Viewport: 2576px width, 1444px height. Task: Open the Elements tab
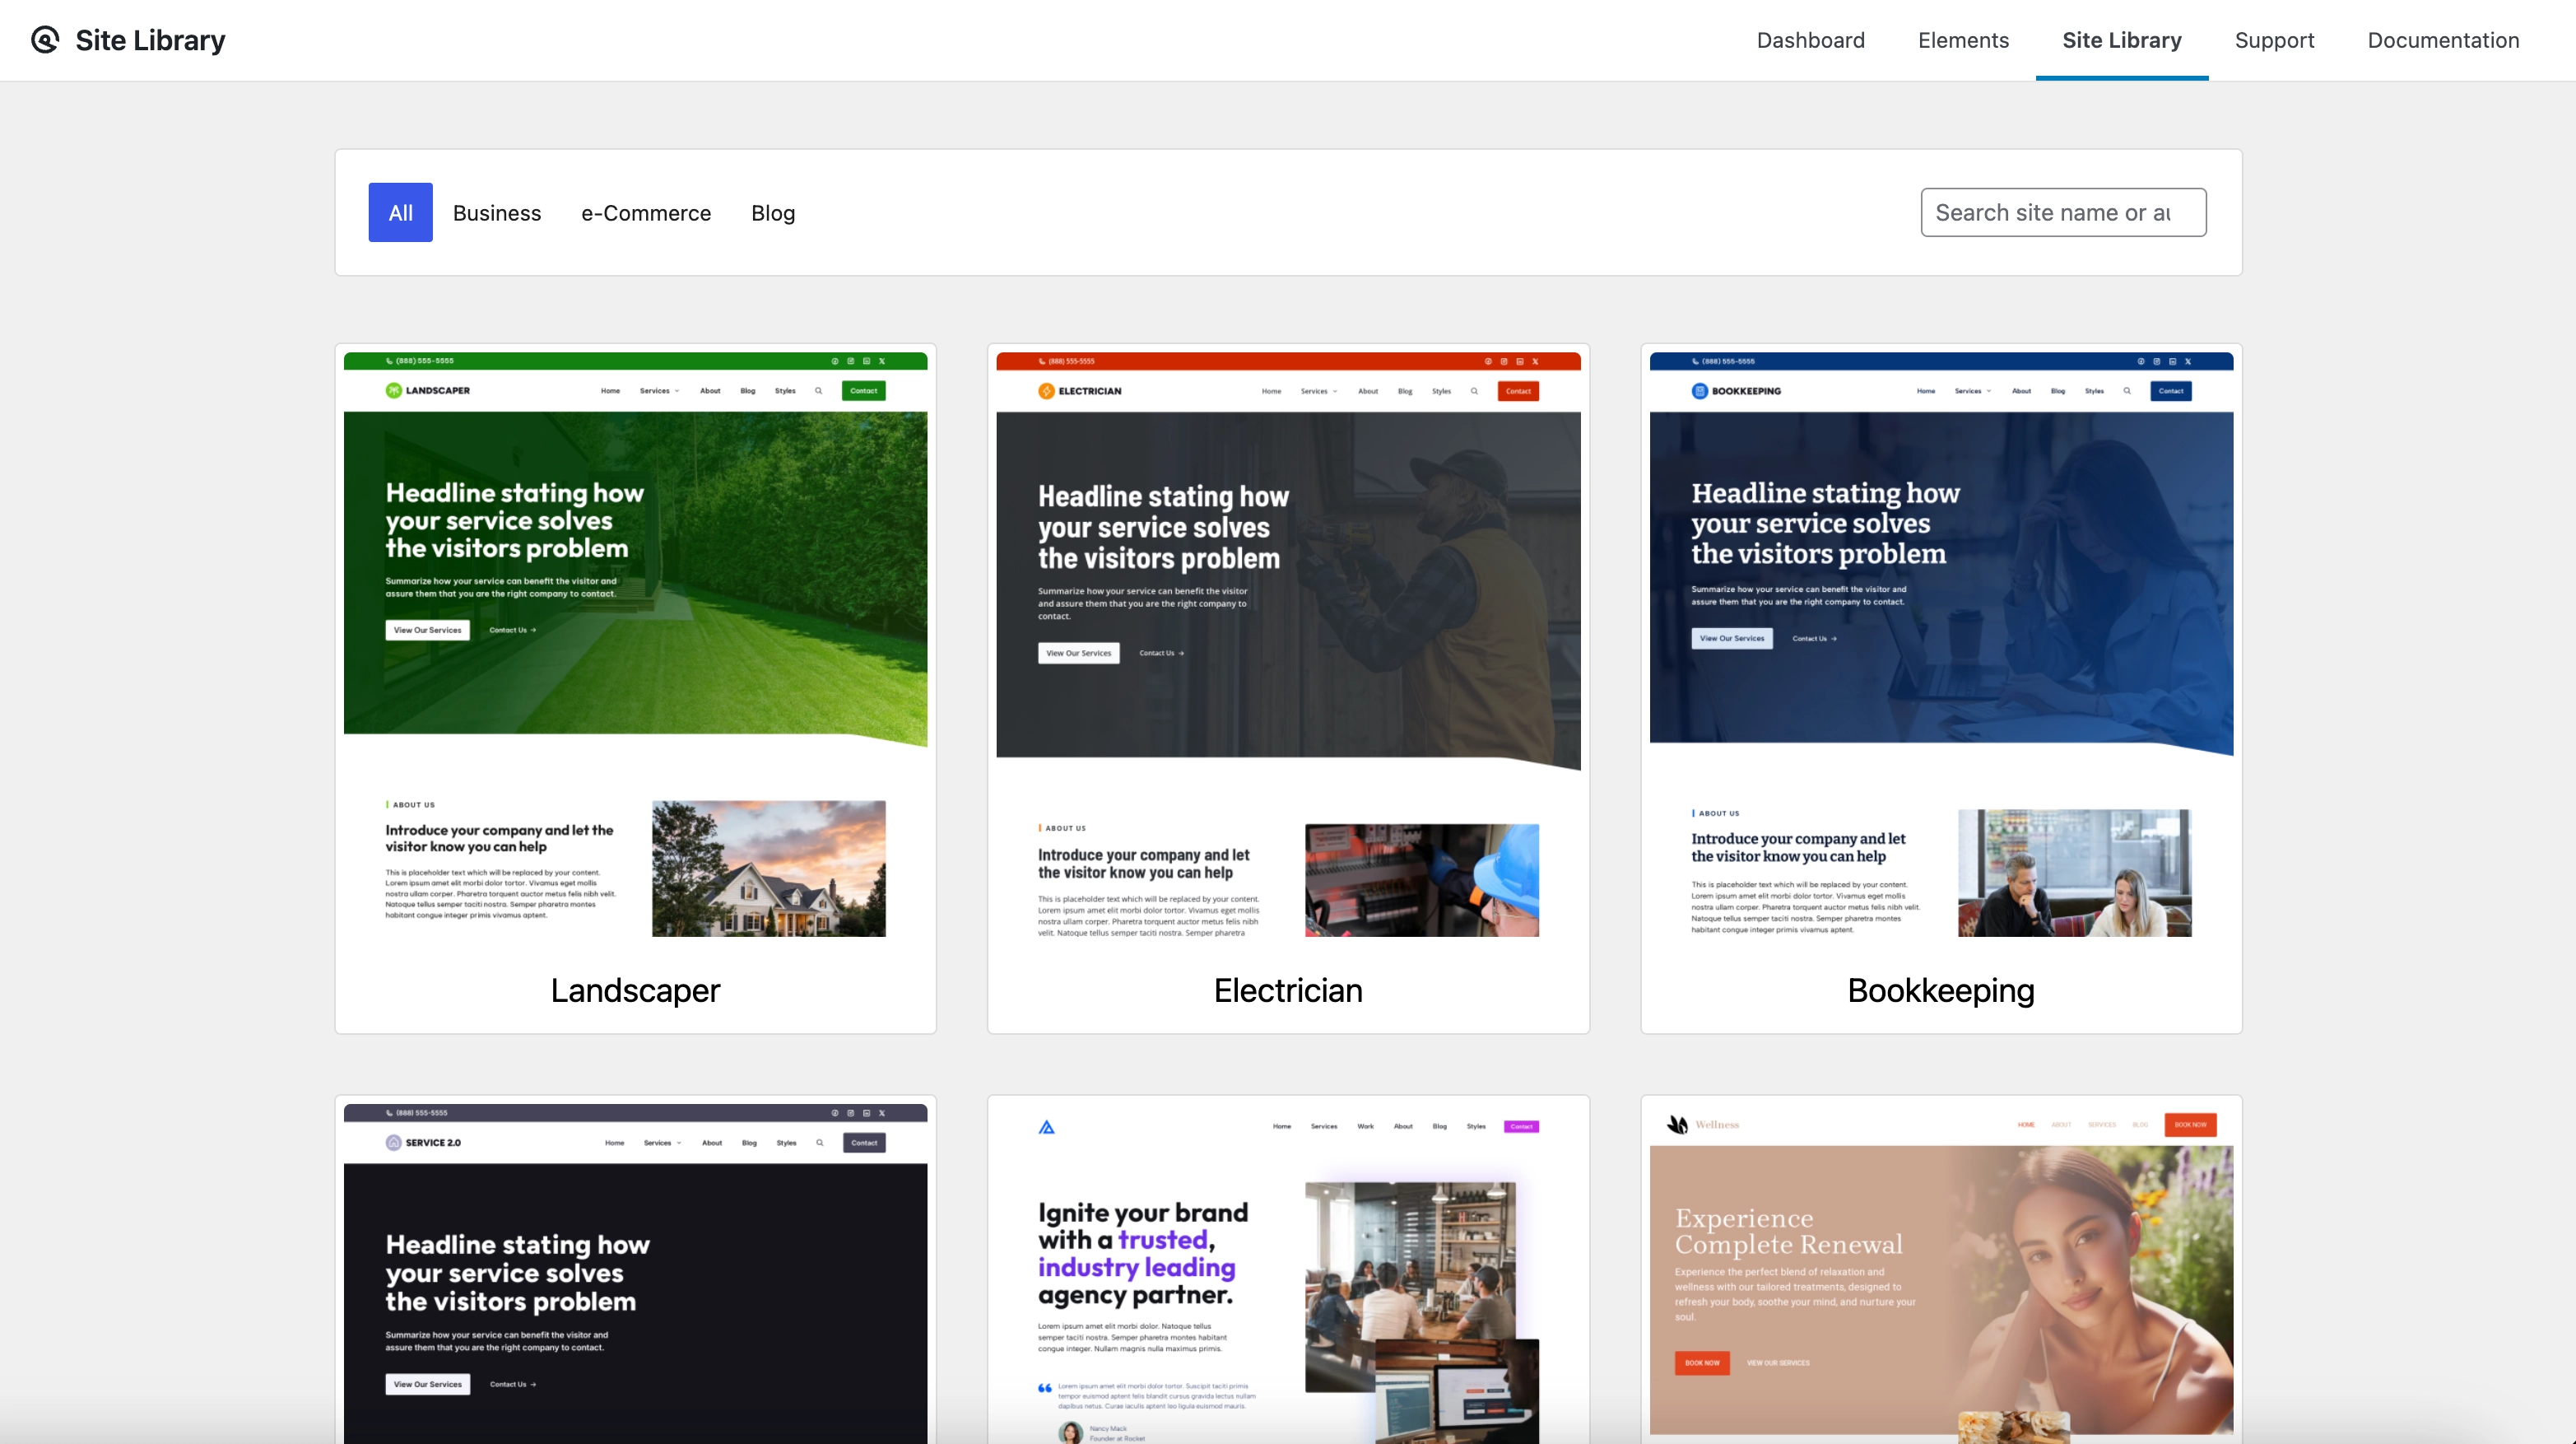pos(1963,40)
